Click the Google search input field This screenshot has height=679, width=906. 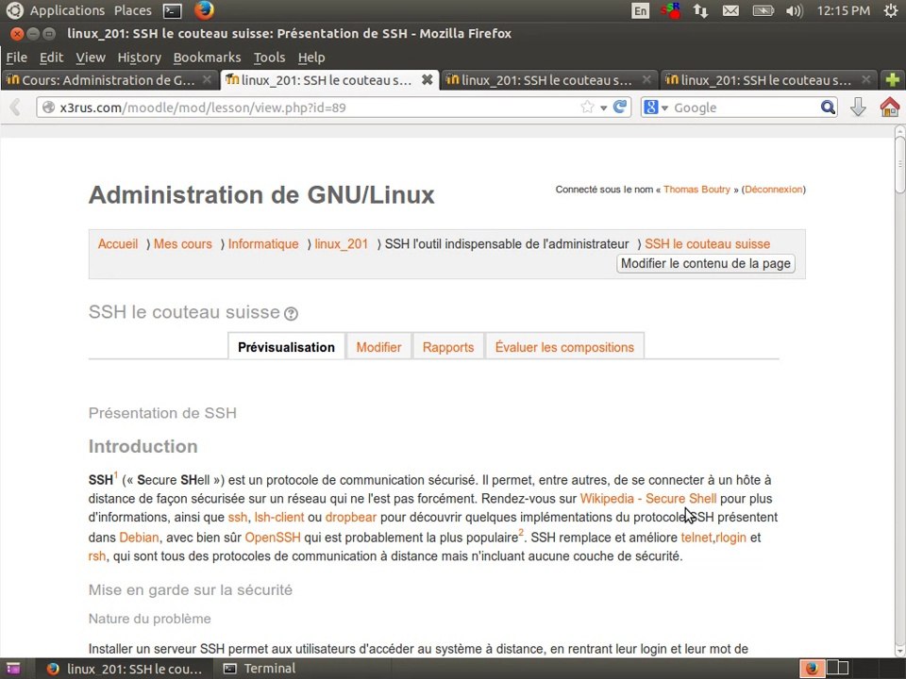click(x=745, y=108)
